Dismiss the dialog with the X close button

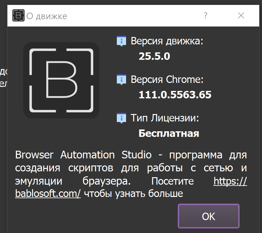(241, 15)
